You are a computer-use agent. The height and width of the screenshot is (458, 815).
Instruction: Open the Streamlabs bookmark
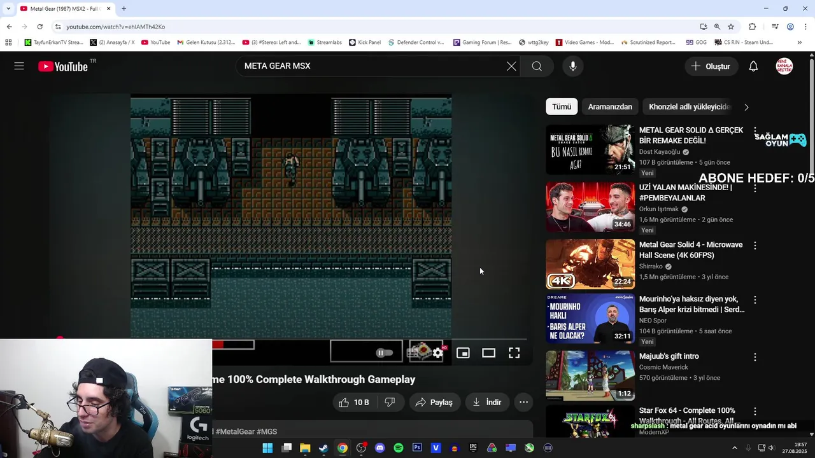(x=324, y=43)
